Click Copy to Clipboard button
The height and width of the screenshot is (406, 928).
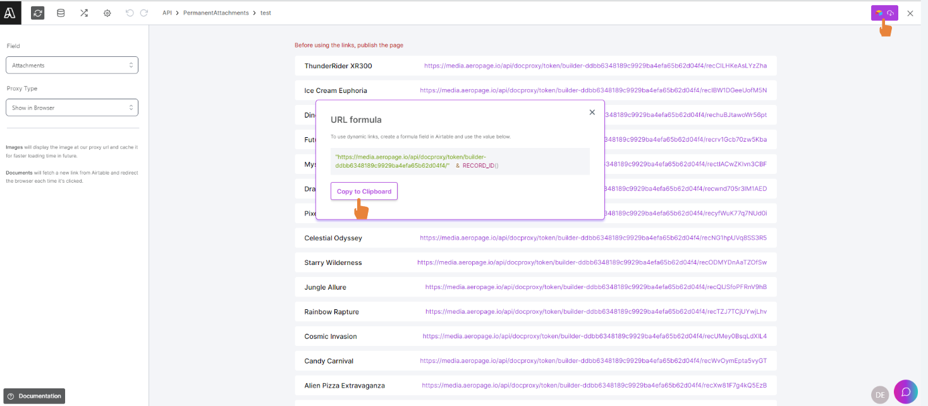tap(364, 191)
